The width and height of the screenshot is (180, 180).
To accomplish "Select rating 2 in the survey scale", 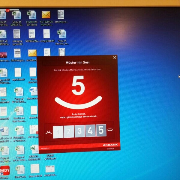I will (69, 131).
